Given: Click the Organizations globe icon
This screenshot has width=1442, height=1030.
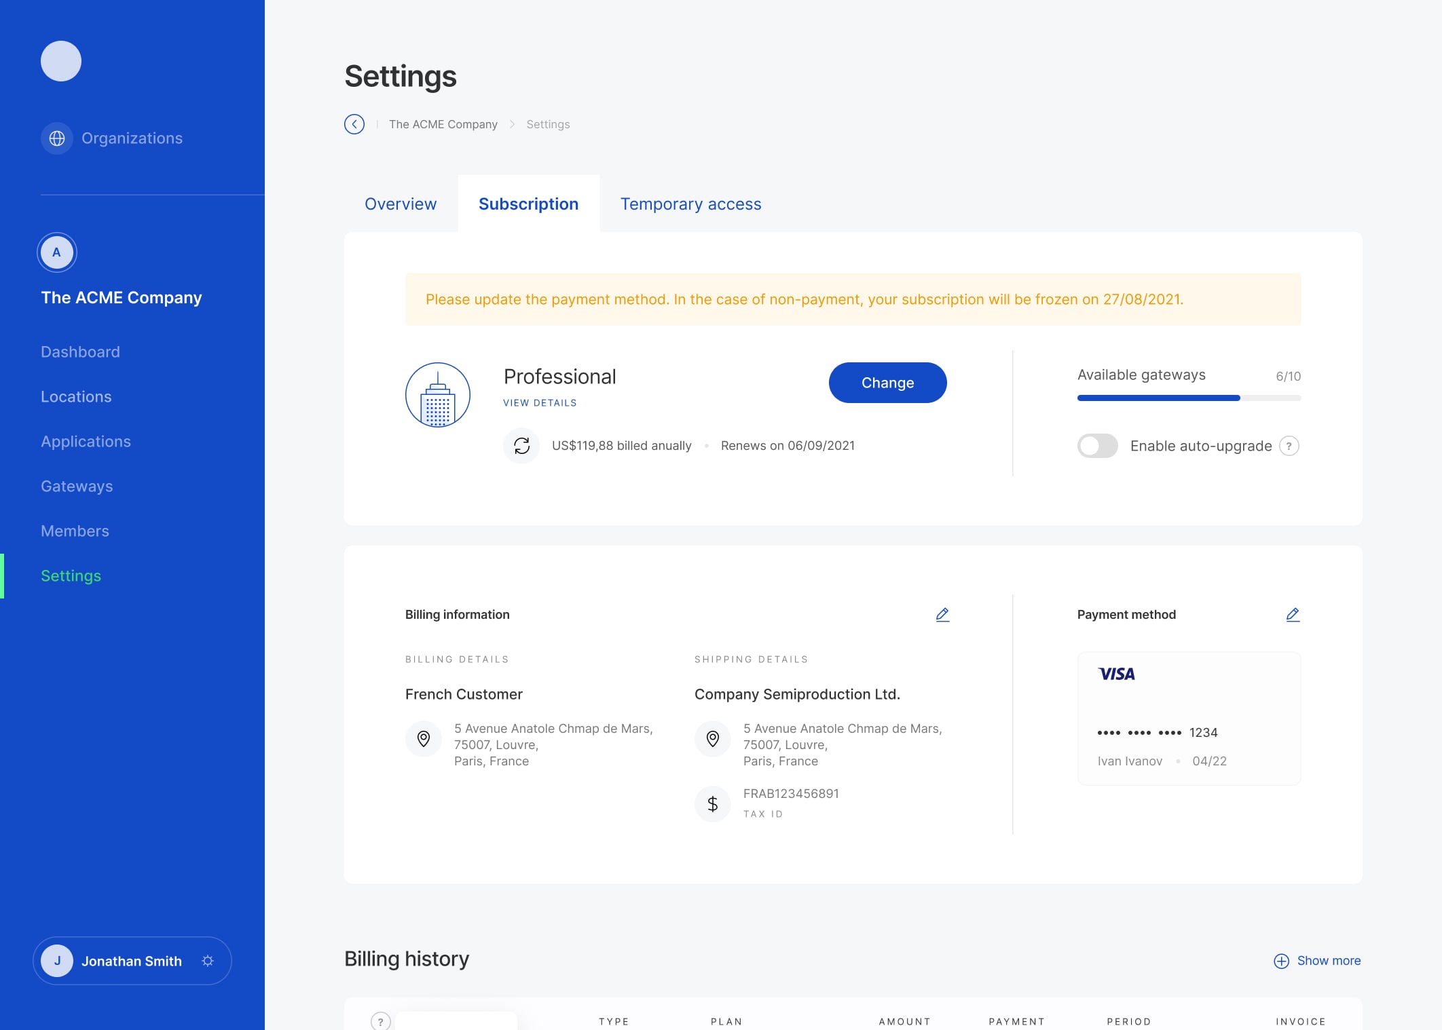Looking at the screenshot, I should (57, 138).
